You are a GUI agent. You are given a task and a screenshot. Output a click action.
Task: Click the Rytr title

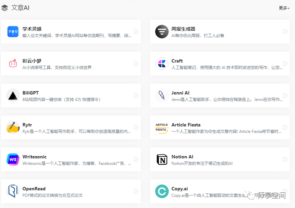27,125
